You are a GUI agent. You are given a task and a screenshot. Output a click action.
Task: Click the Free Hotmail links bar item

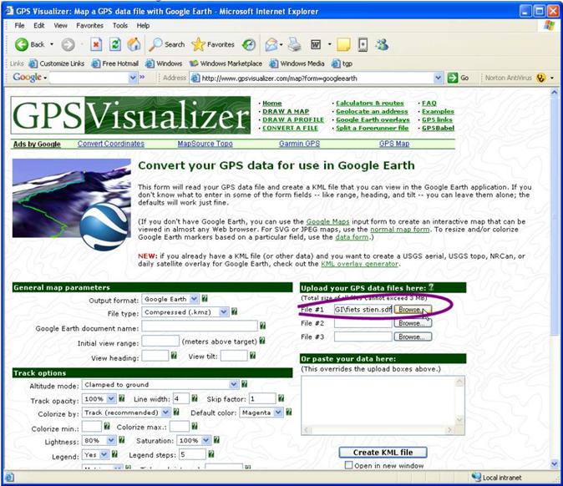[x=115, y=63]
